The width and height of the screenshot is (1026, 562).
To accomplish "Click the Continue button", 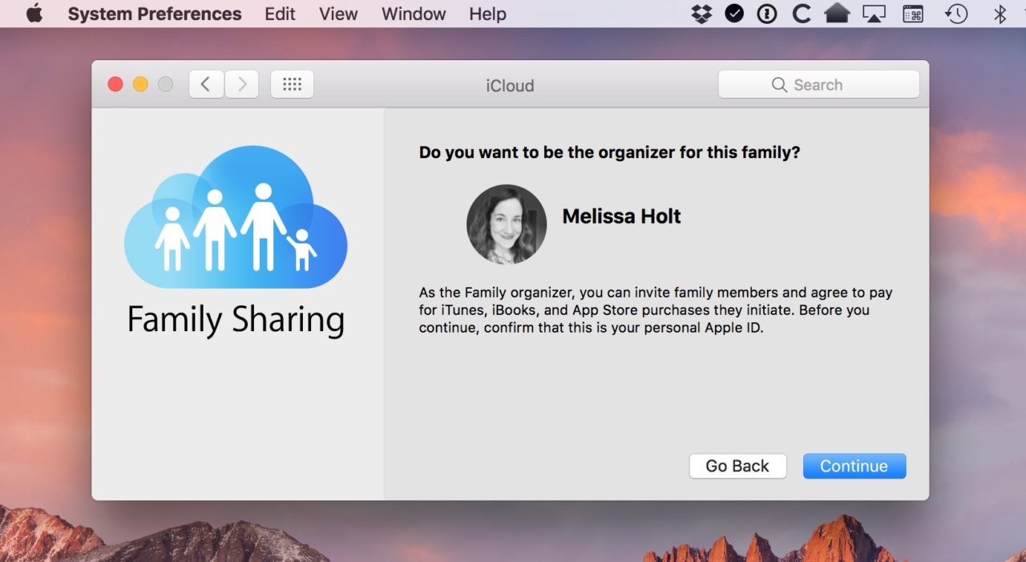I will click(854, 466).
